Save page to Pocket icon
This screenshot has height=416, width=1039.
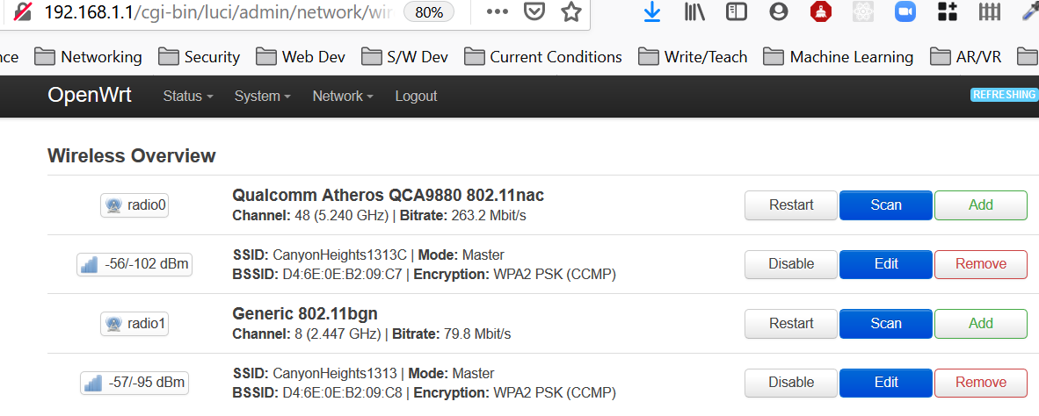[534, 11]
